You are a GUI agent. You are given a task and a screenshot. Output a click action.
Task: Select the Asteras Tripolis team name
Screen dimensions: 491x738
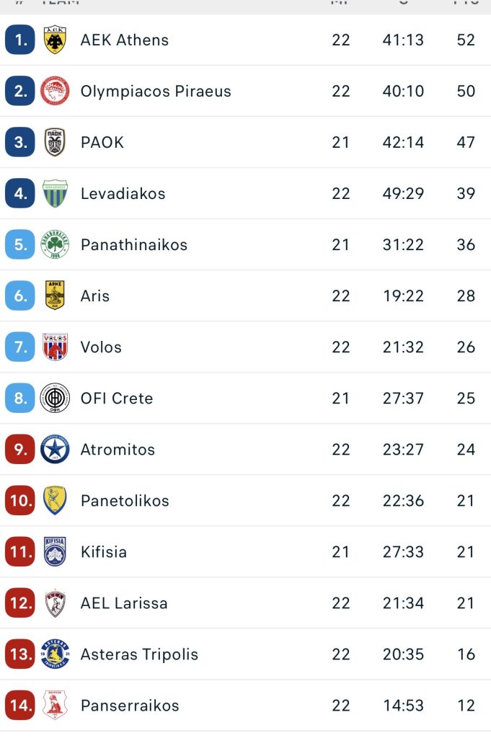(x=139, y=654)
